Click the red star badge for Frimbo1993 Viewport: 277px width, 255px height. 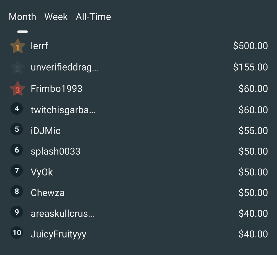17,88
